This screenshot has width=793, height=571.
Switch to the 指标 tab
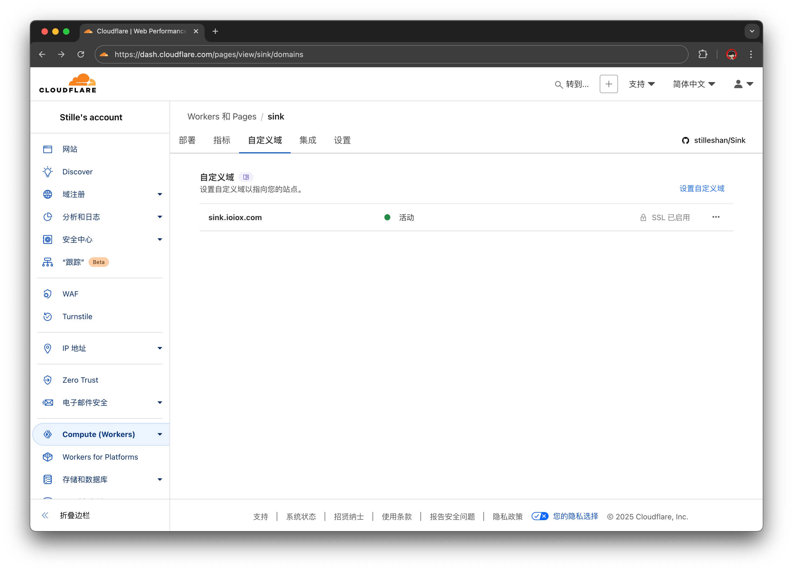(x=222, y=140)
